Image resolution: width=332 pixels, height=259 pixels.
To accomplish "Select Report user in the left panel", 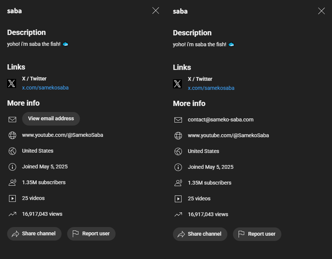I will (91, 233).
